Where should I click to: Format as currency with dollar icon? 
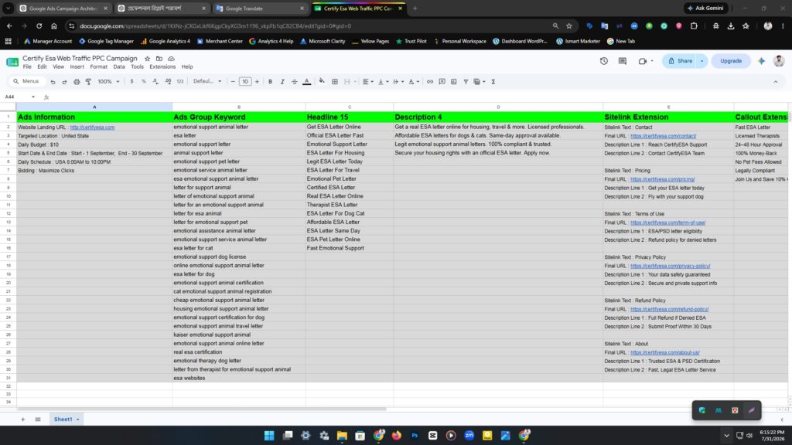(x=131, y=81)
